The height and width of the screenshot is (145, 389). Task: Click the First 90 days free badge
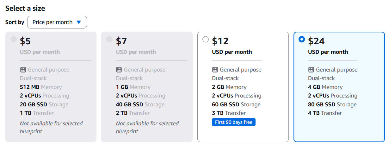coord(233,122)
